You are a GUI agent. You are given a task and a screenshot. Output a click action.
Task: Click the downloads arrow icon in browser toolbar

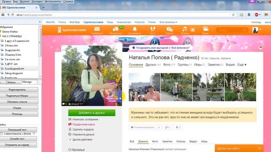249,15
